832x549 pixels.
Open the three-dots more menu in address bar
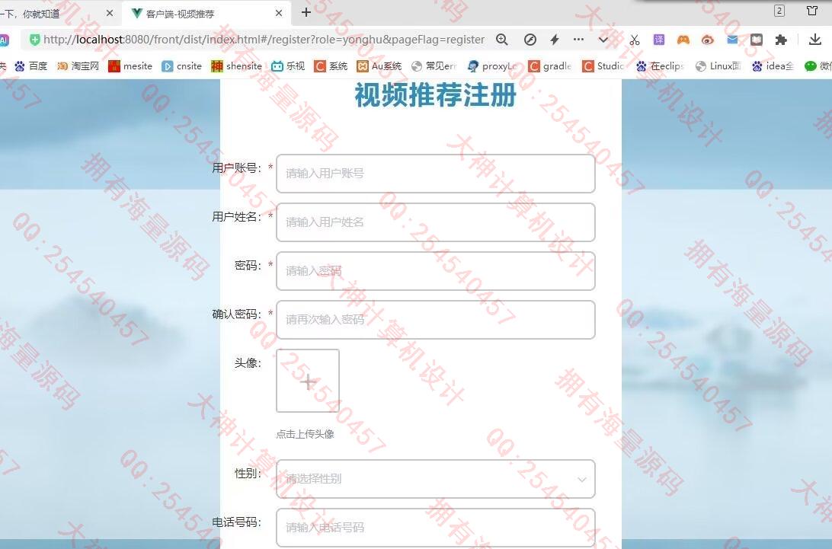tap(578, 40)
